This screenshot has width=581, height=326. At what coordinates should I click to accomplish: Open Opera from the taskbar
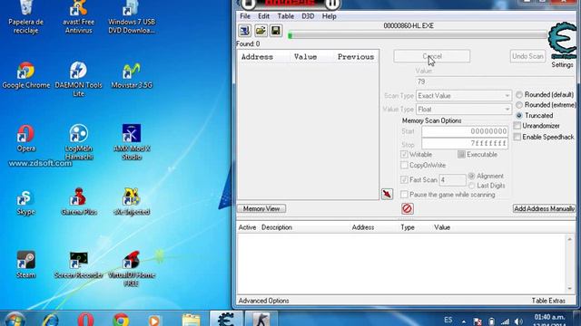tap(85, 320)
